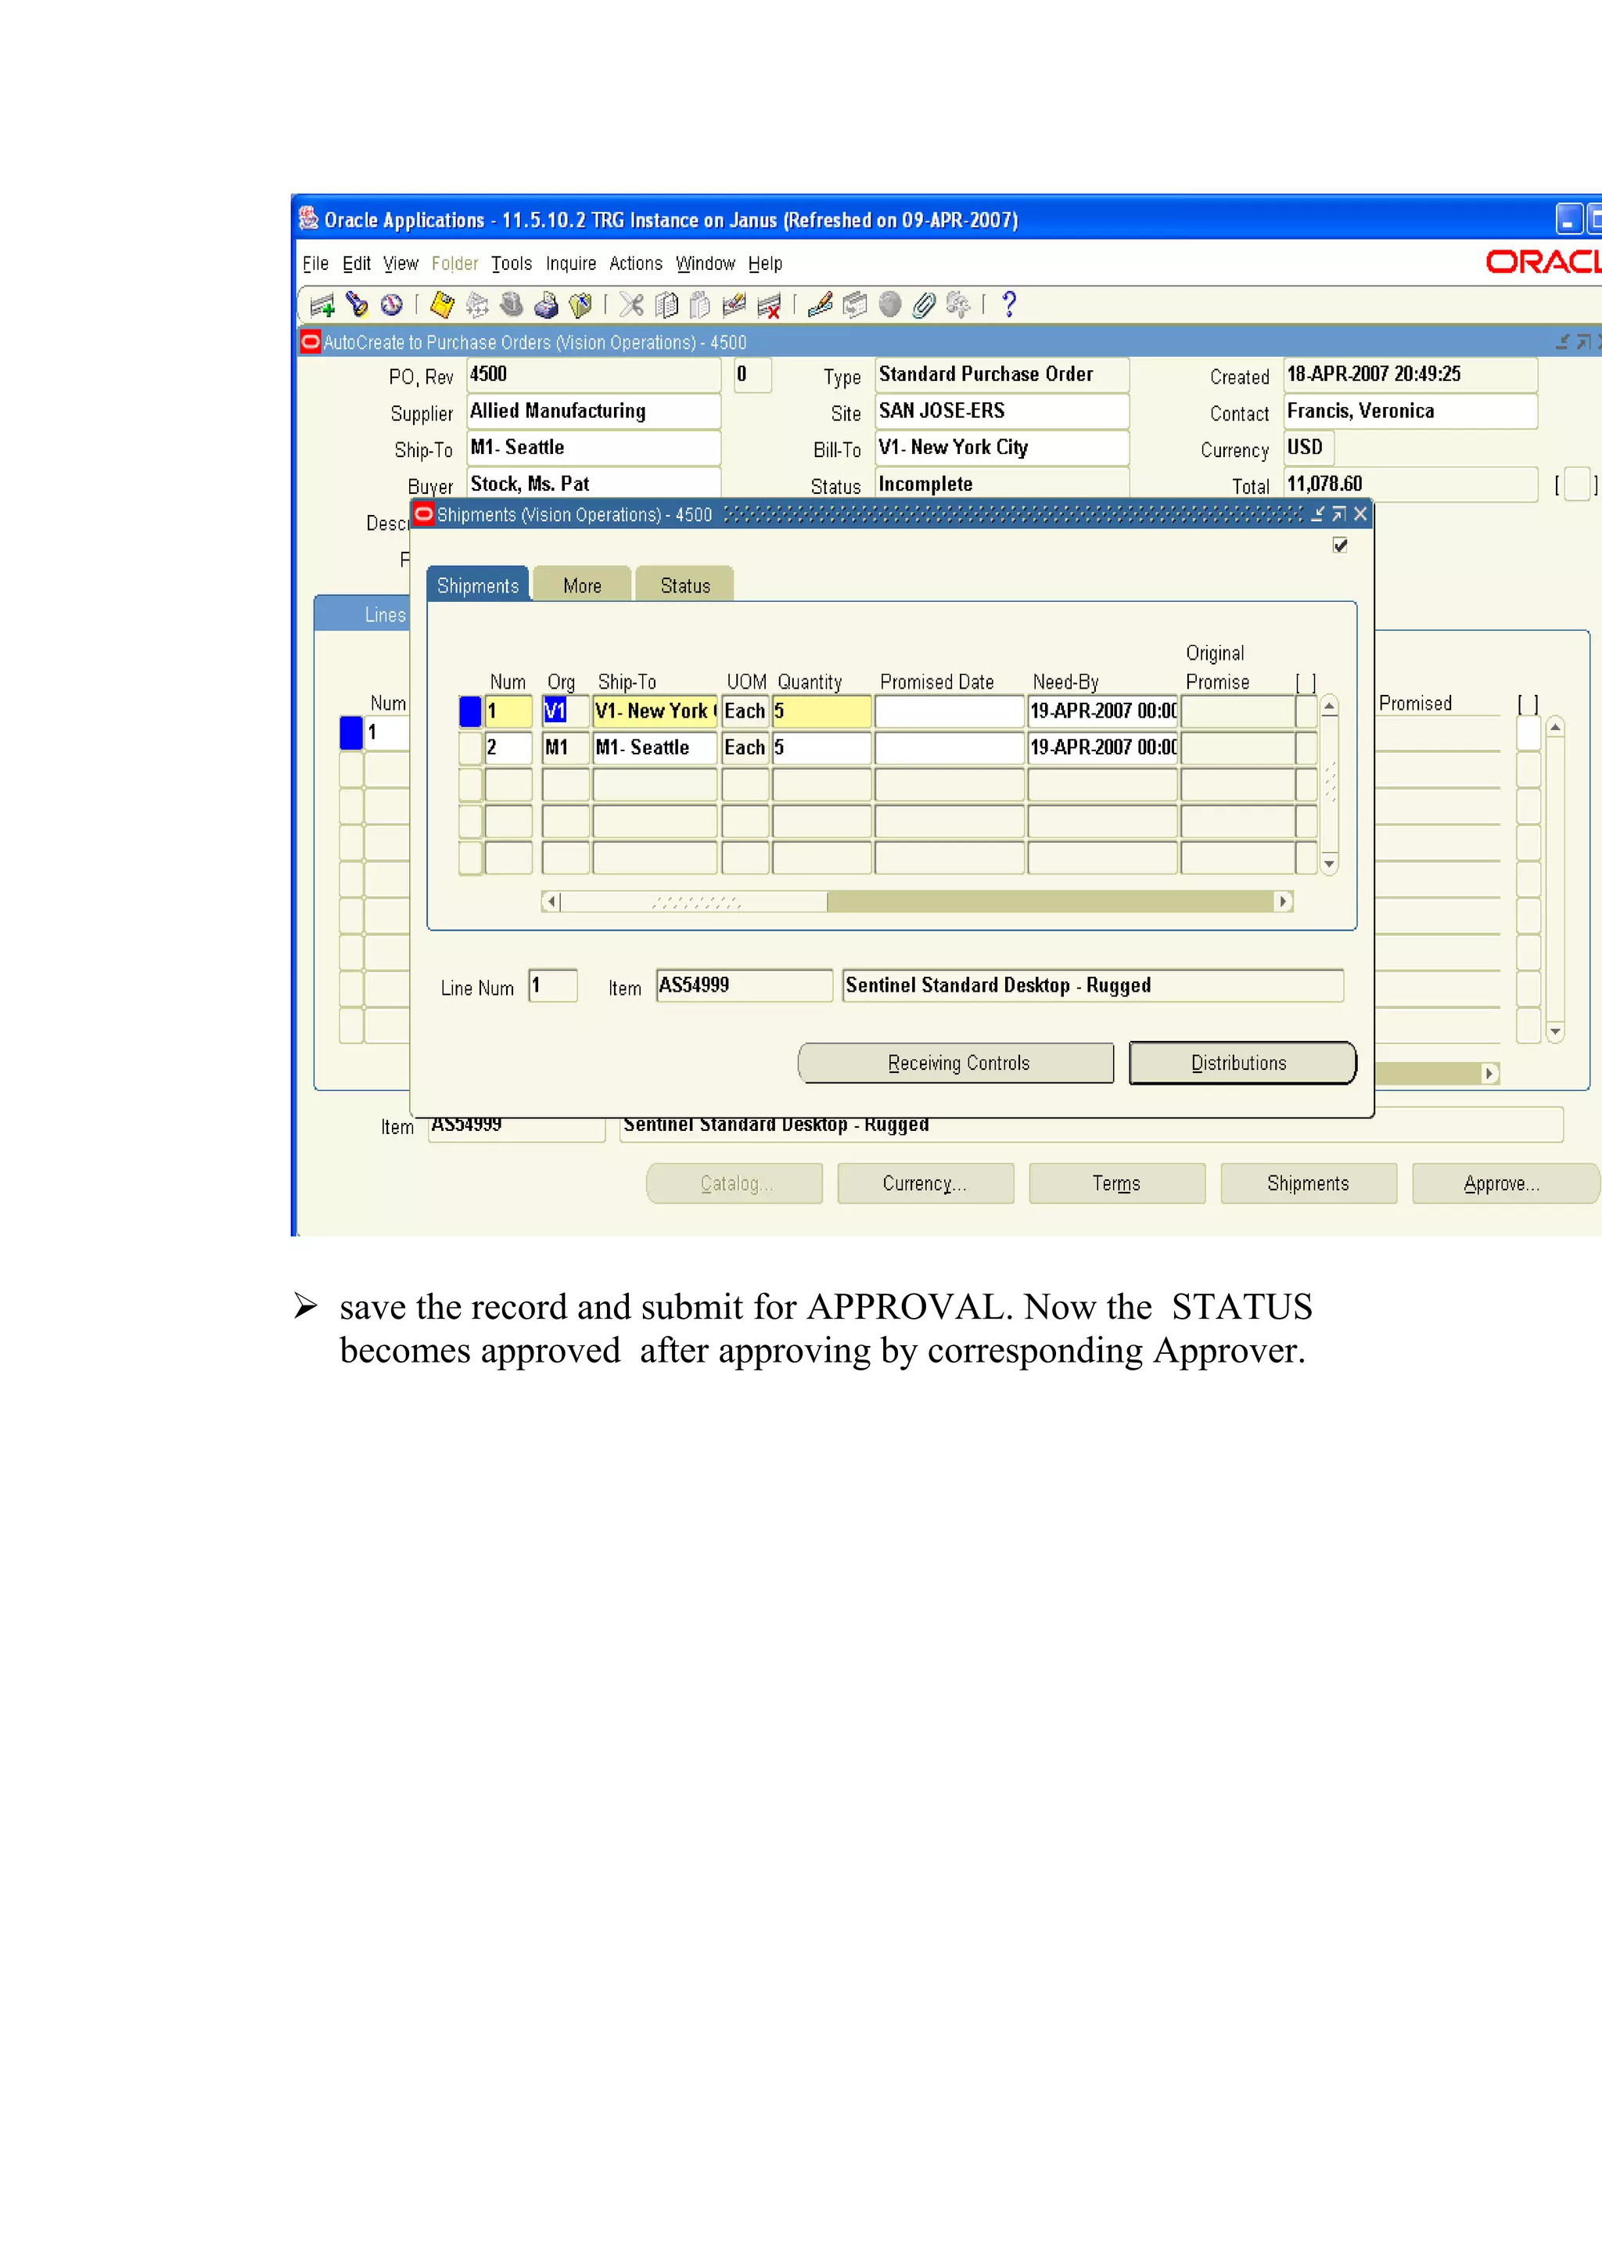1602x2268 pixels.
Task: Switch to the Shipments tab
Action: [x=478, y=585]
